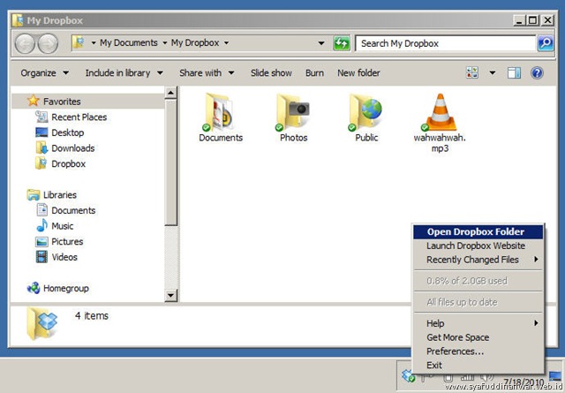Select Pictures label under Libraries
Viewport: 565px width, 393px height.
(x=67, y=242)
